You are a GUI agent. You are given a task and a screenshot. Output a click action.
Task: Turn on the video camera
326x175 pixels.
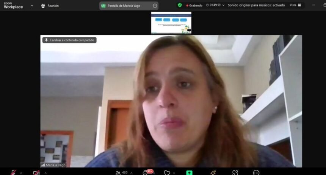click(x=36, y=173)
